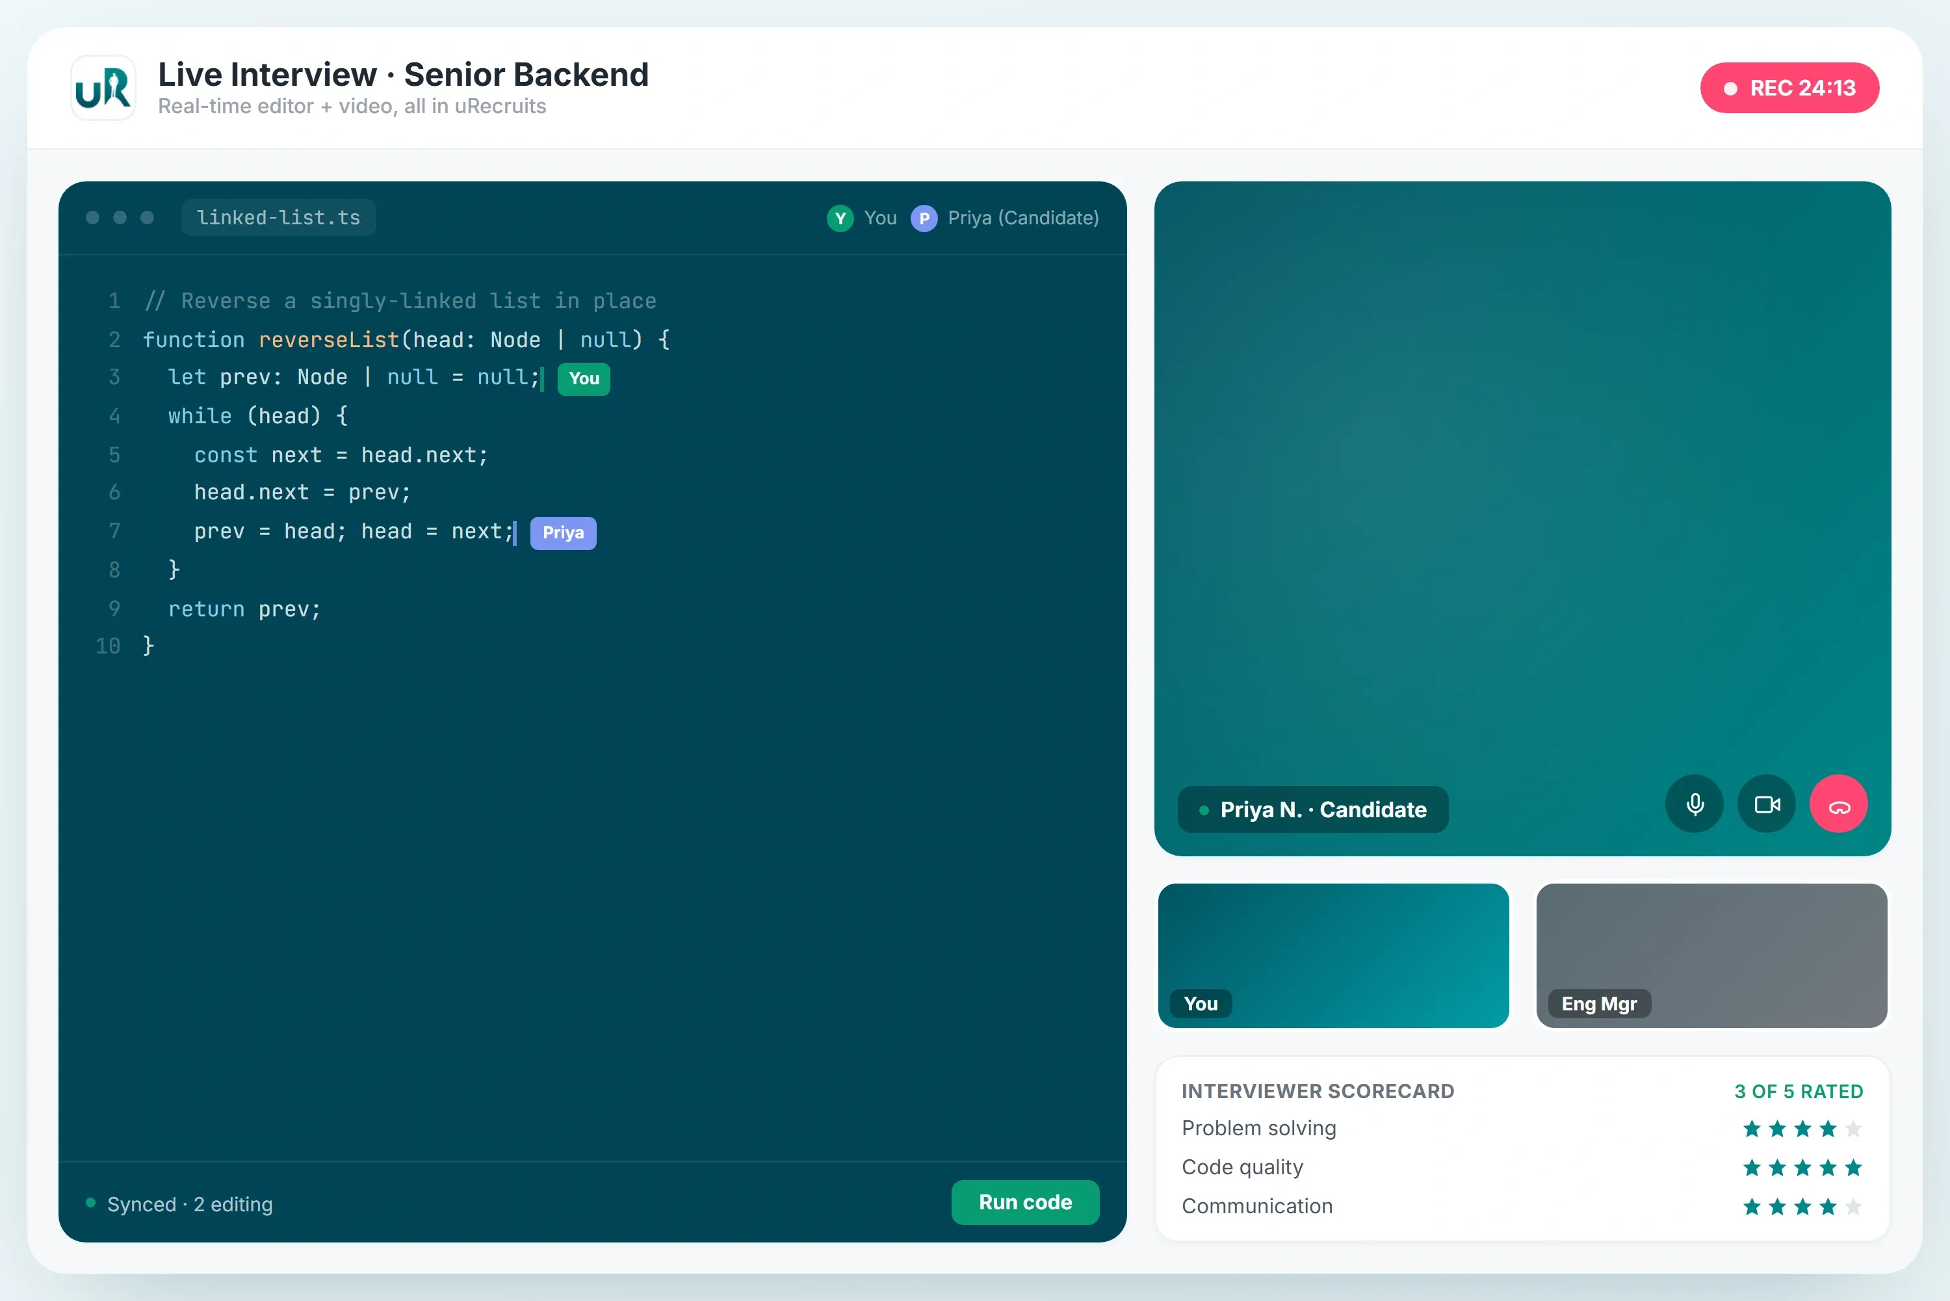The image size is (1950, 1301).
Task: Rate Code quality two stars
Action: click(1778, 1168)
